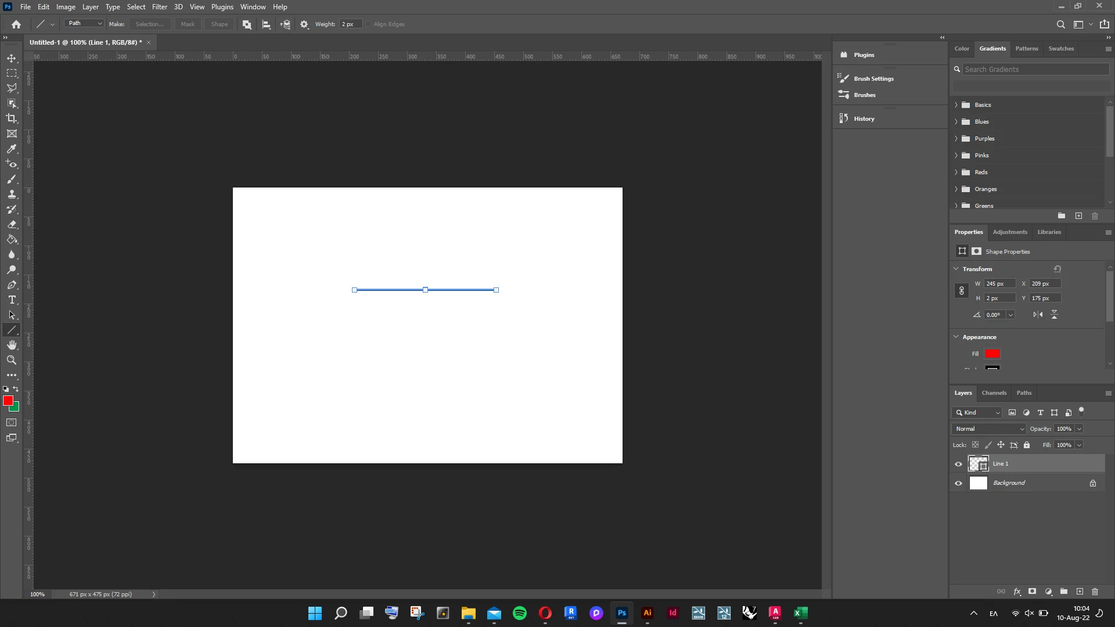The image size is (1115, 627).
Task: Hide the Line 1 layer
Action: coord(958,464)
